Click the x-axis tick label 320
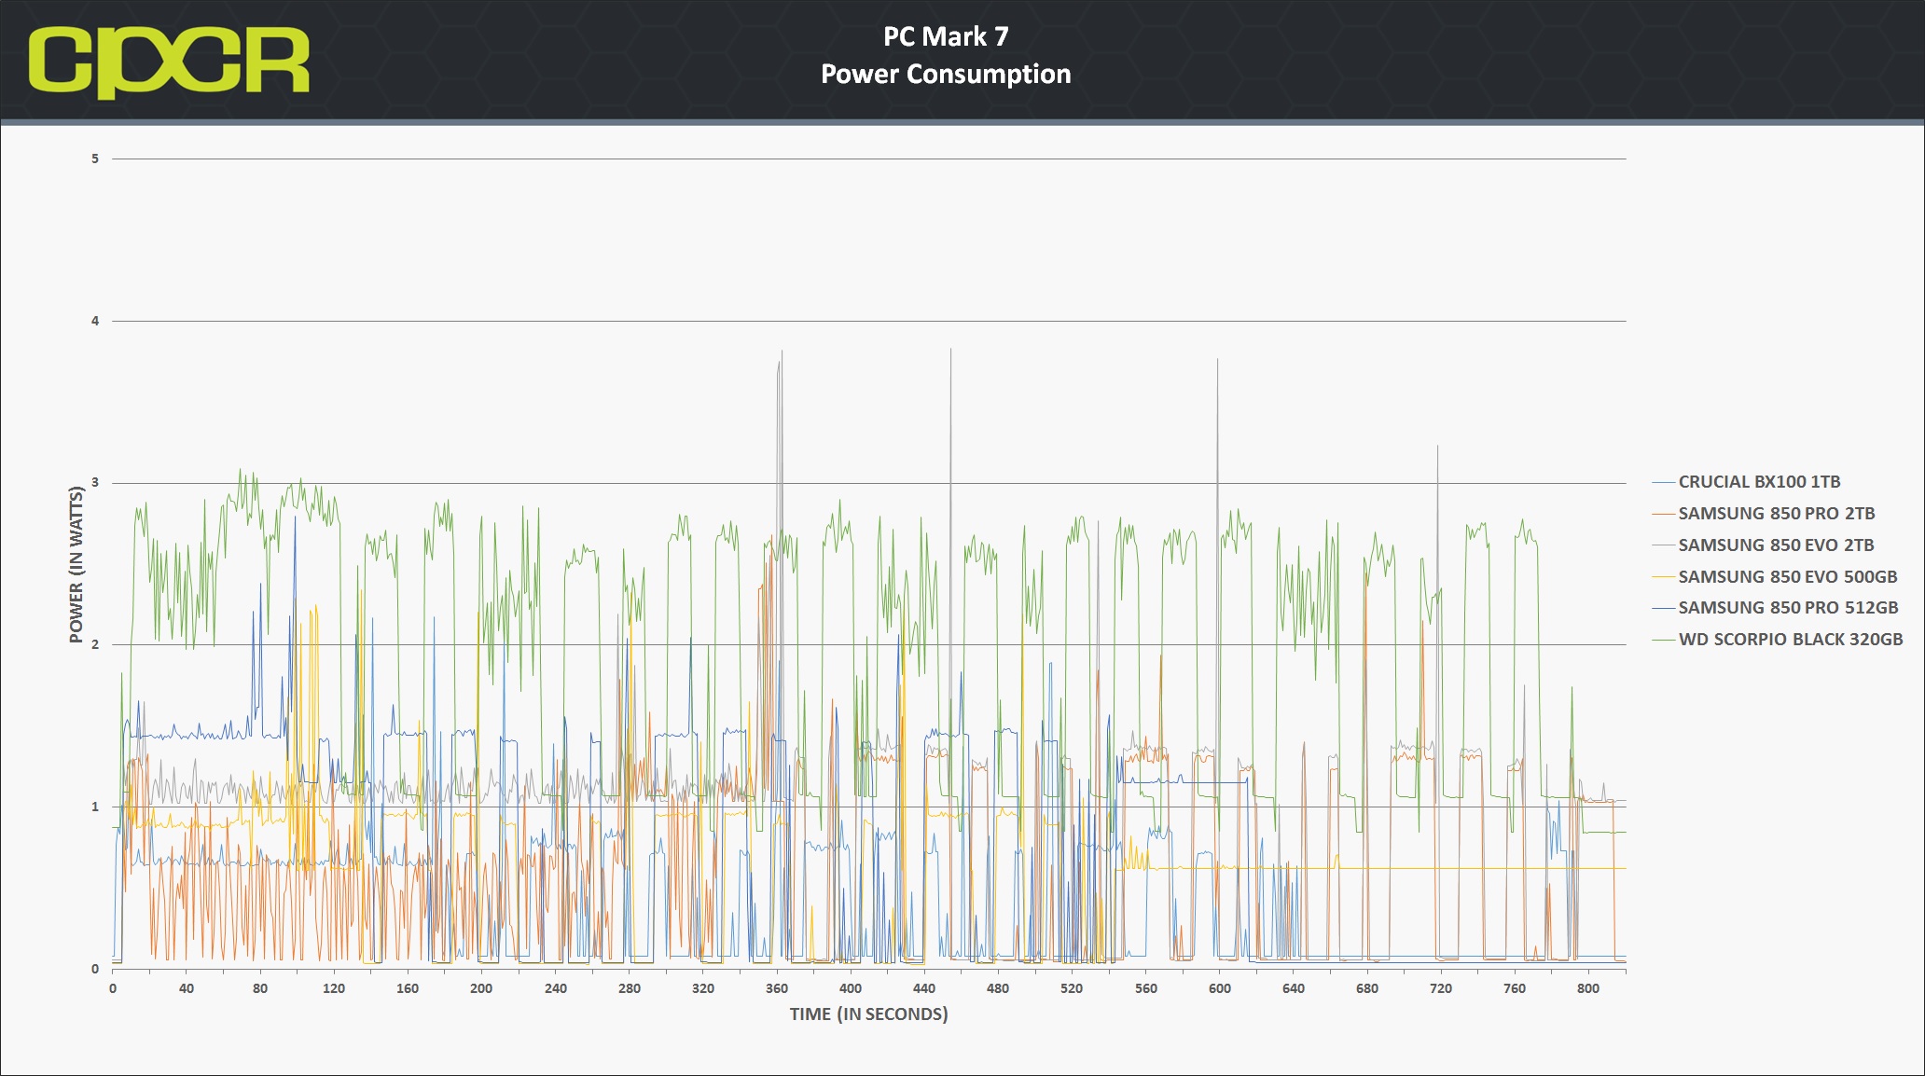Viewport: 1925px width, 1076px height. click(703, 988)
